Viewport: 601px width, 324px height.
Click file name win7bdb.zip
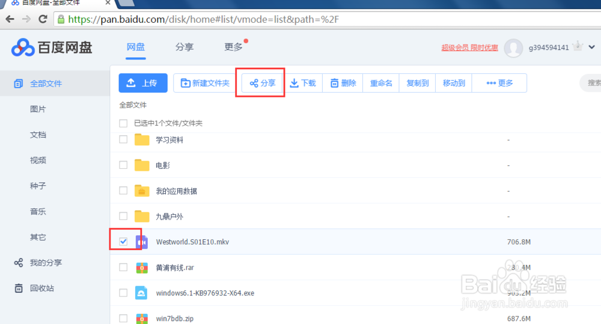[175, 319]
